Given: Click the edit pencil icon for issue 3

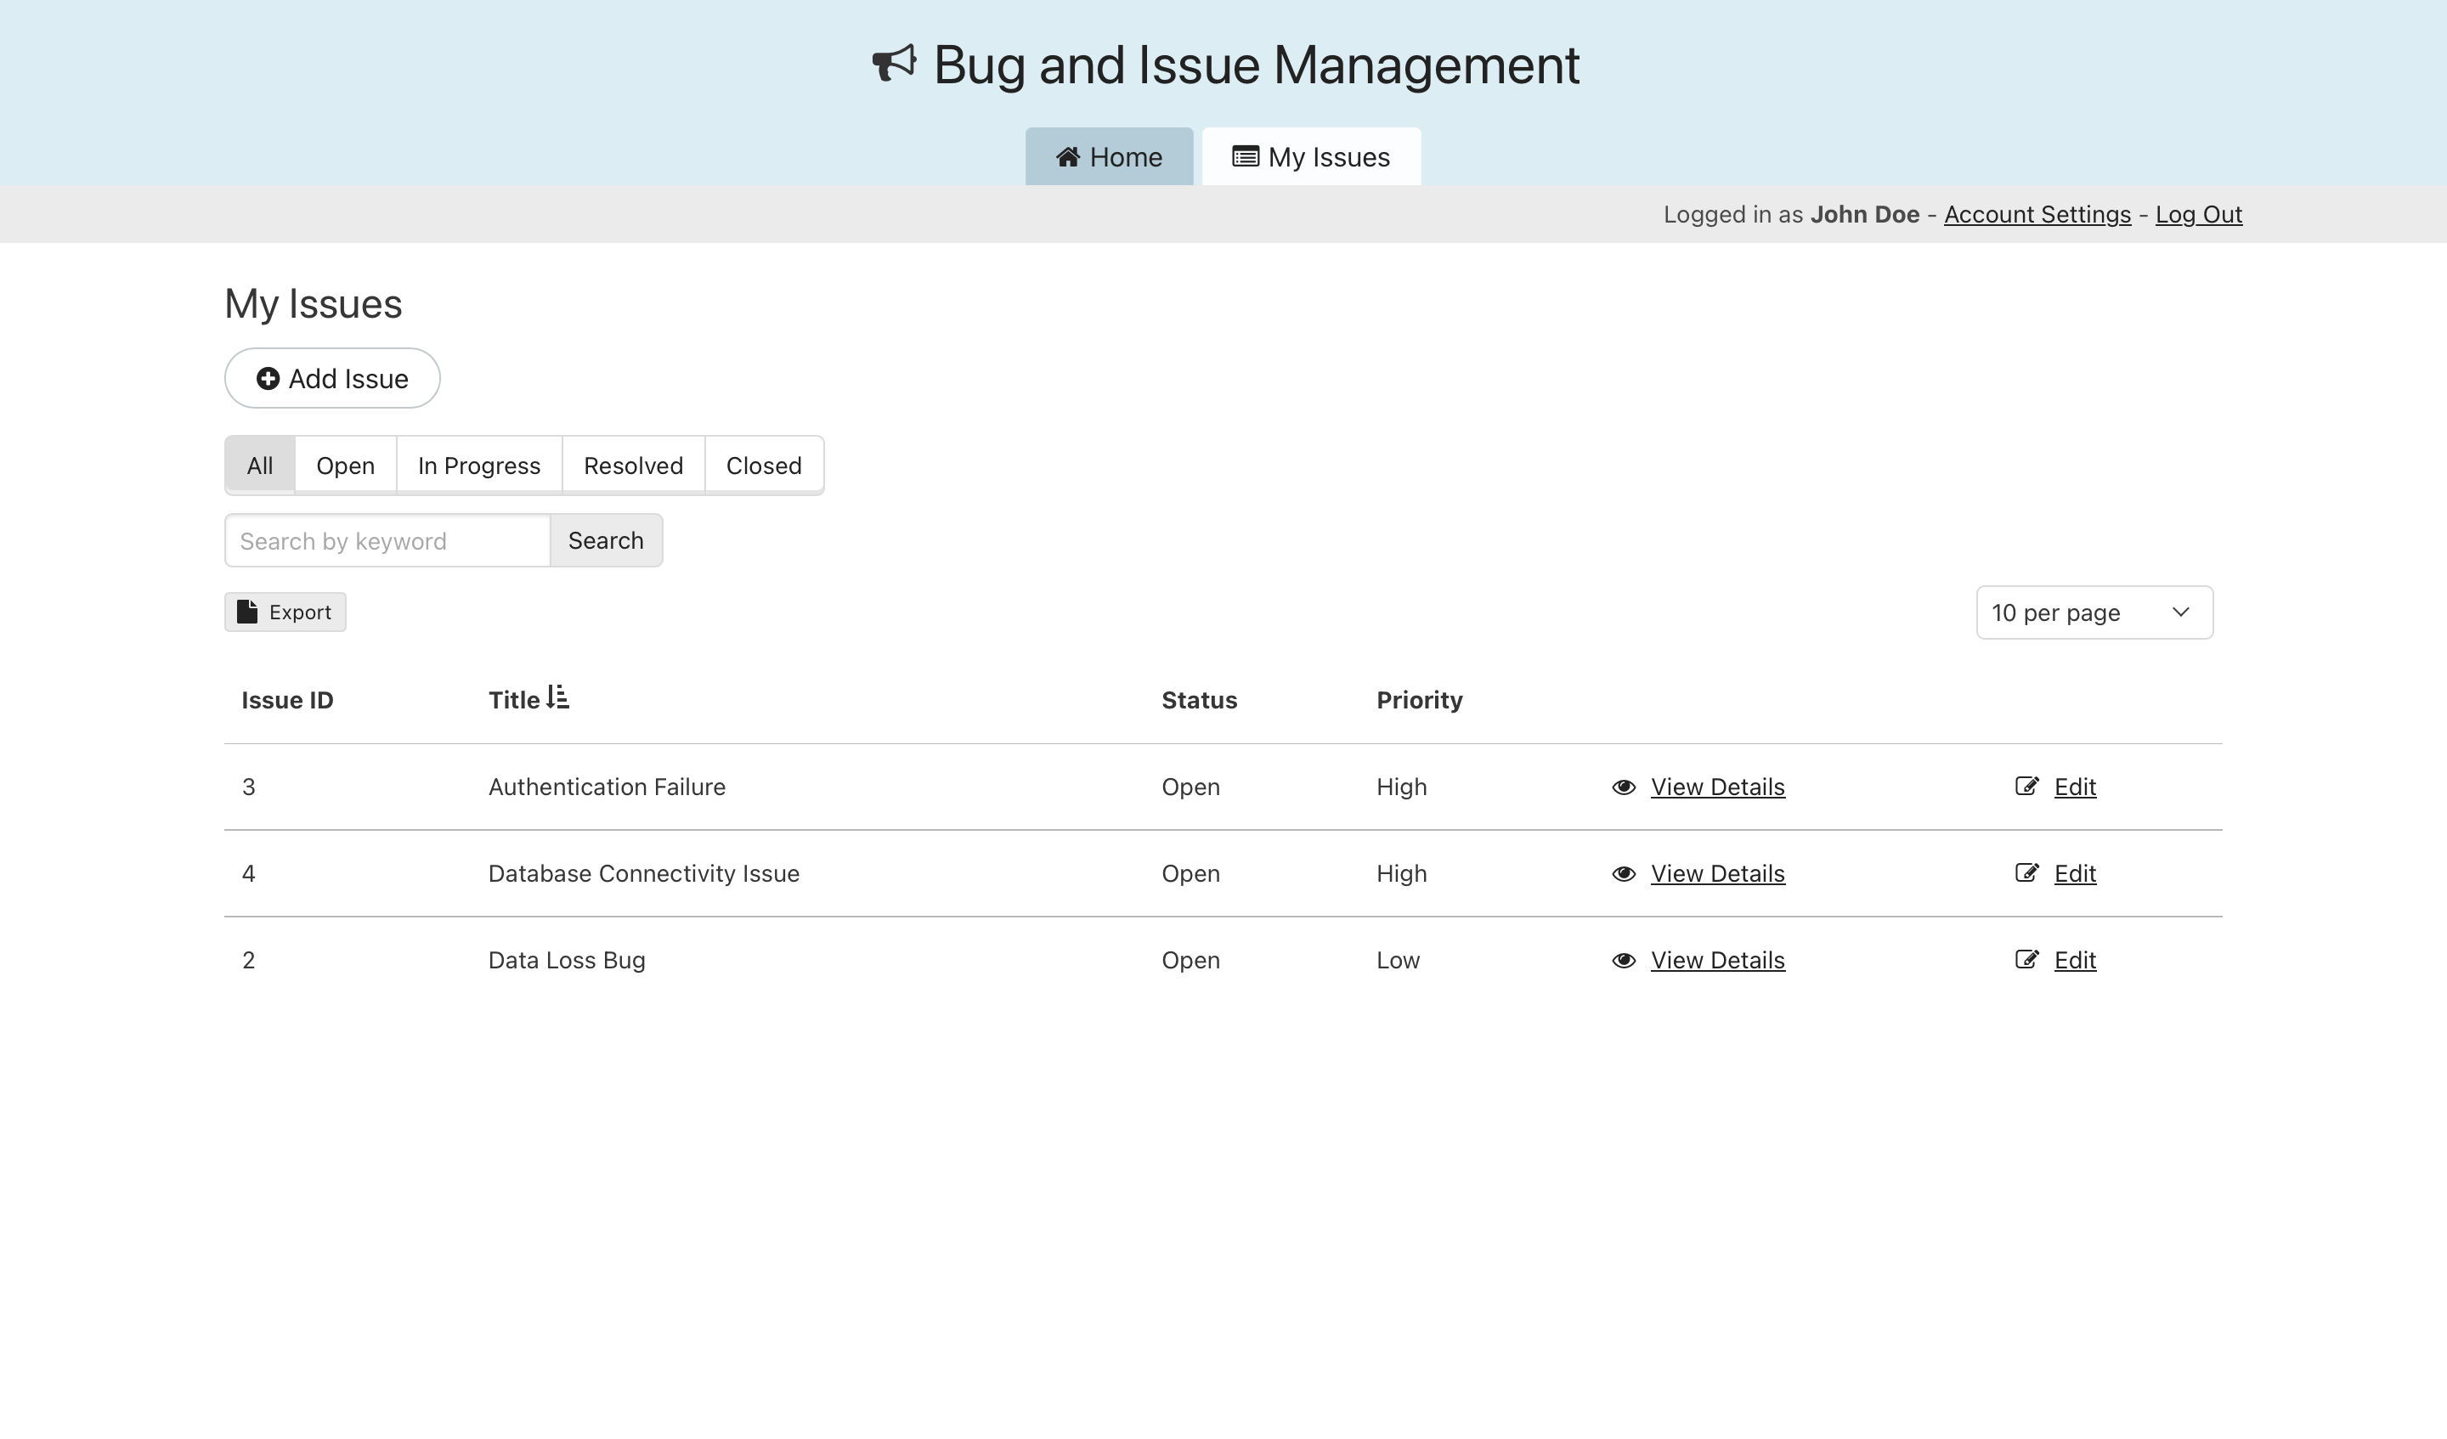Looking at the screenshot, I should pos(2026,787).
